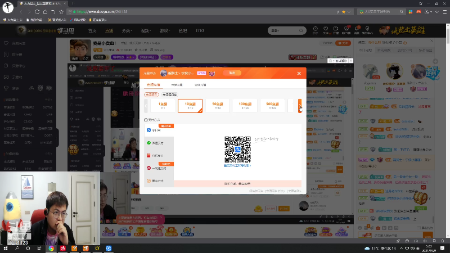The width and height of the screenshot is (450, 253).
Task: Click the undo-close-tab arrow icon
Action: click(53, 12)
